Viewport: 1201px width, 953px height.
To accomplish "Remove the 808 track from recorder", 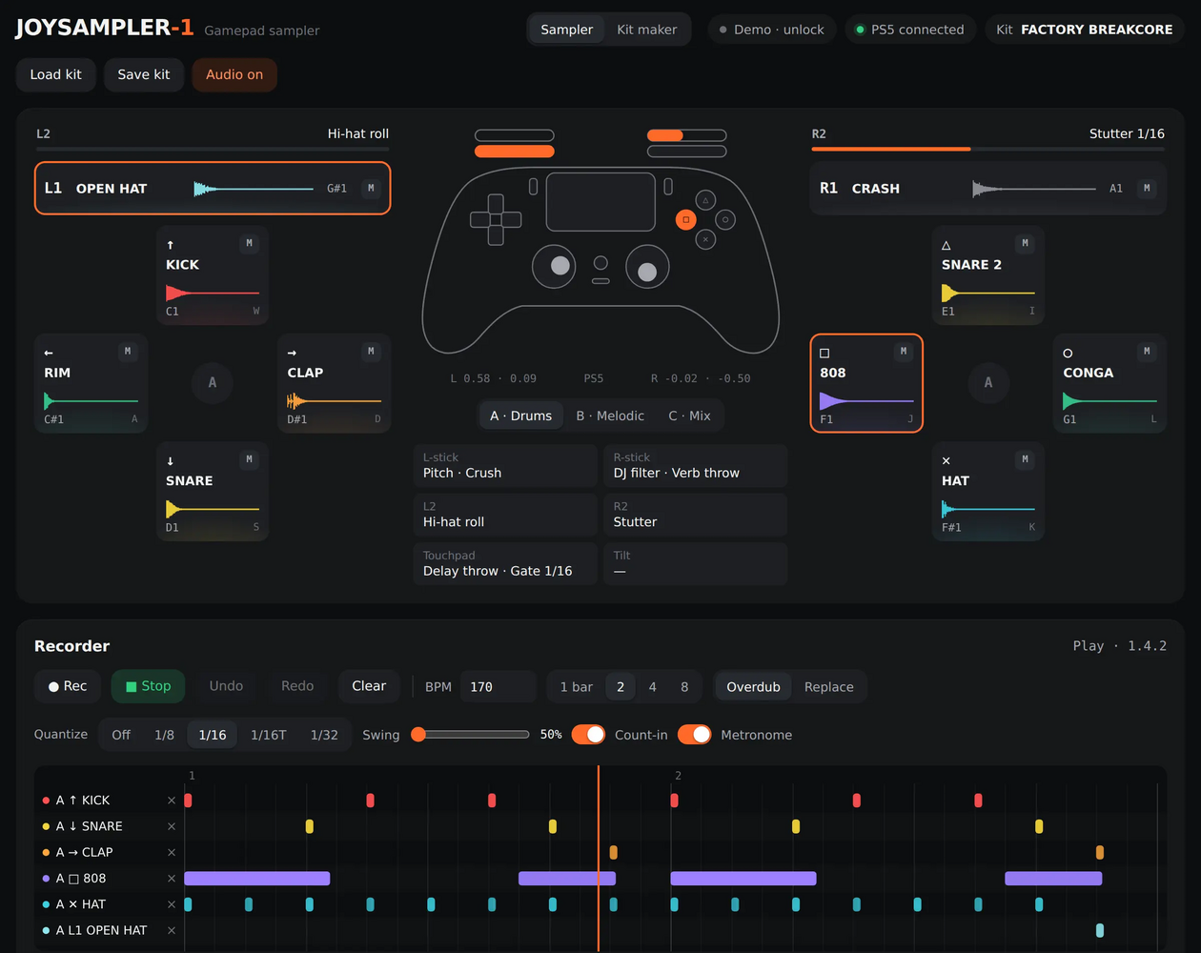I will pos(172,879).
